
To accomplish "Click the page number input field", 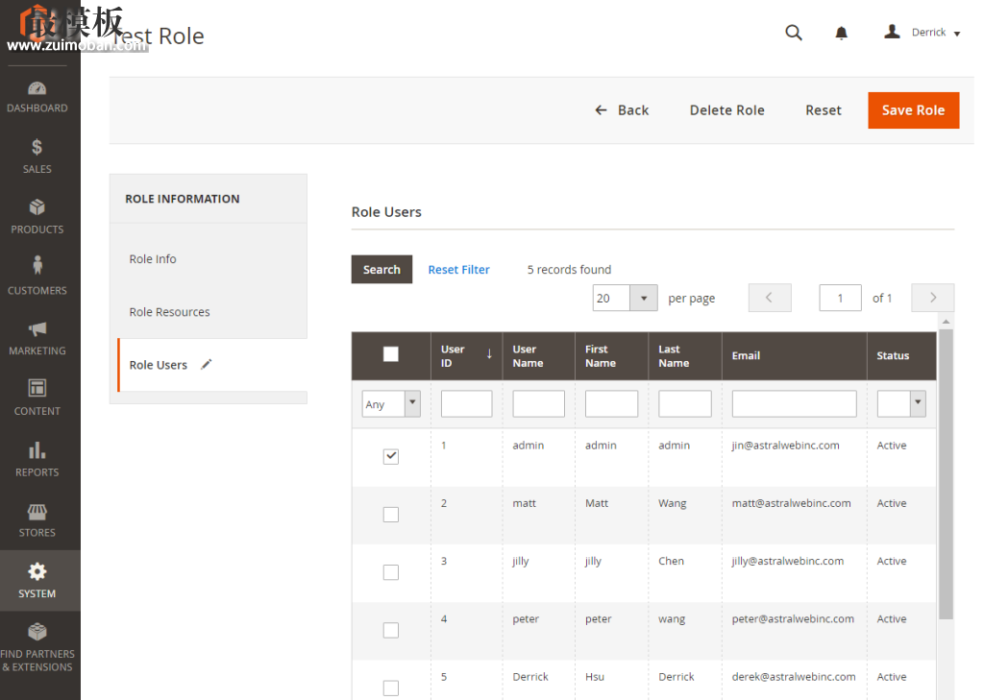I will click(840, 298).
